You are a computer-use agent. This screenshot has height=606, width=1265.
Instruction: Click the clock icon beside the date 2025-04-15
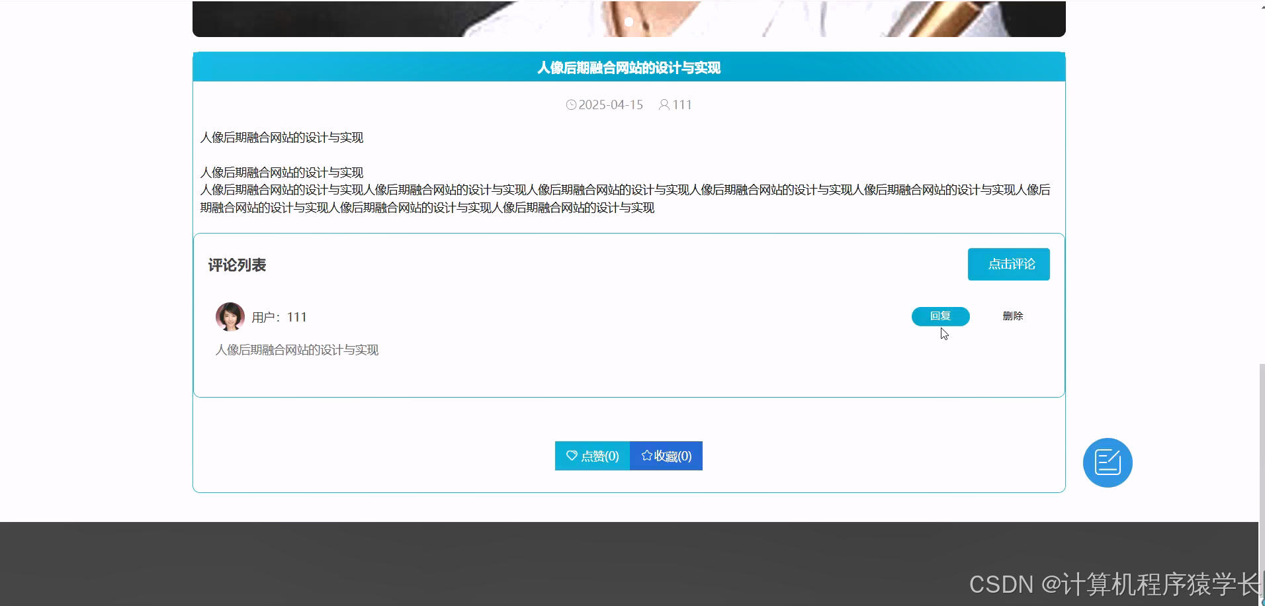pos(572,105)
